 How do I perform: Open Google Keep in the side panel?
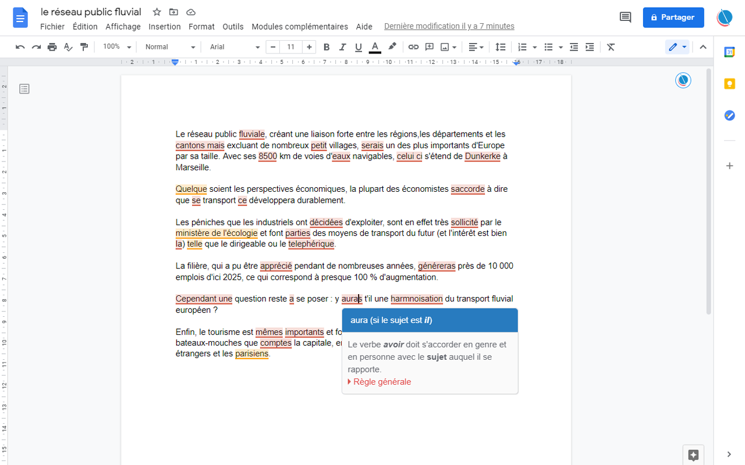729,84
